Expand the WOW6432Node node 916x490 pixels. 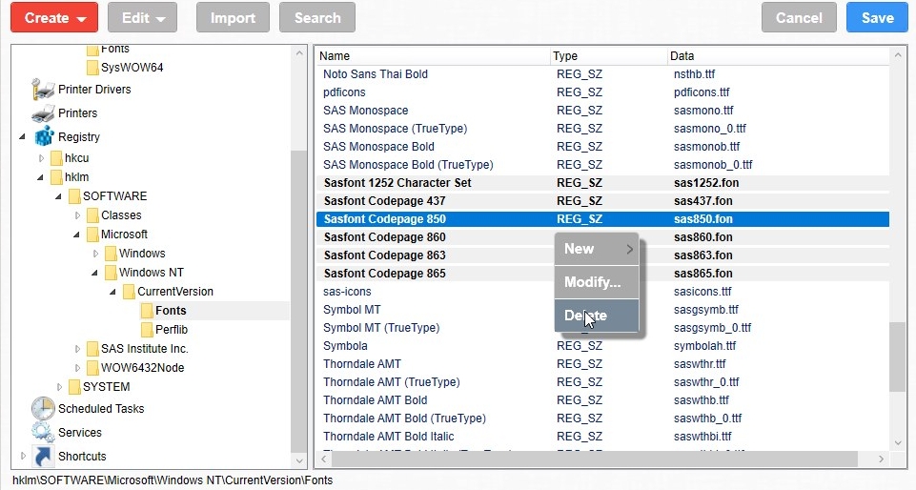click(x=77, y=368)
